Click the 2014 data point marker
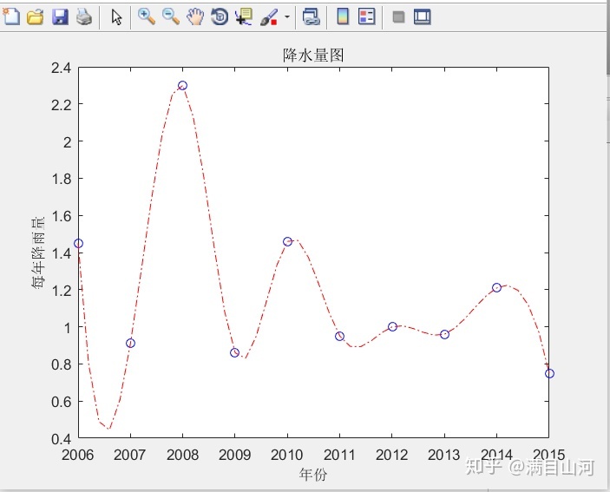Image resolution: width=610 pixels, height=492 pixels. 496,287
